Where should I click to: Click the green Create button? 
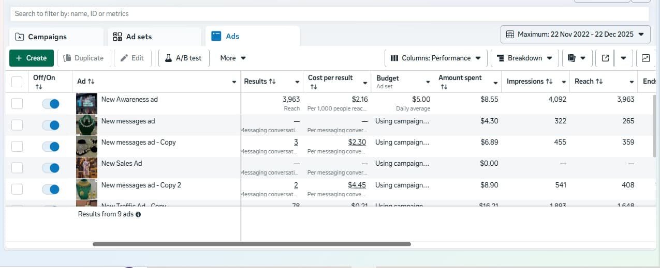pos(32,58)
